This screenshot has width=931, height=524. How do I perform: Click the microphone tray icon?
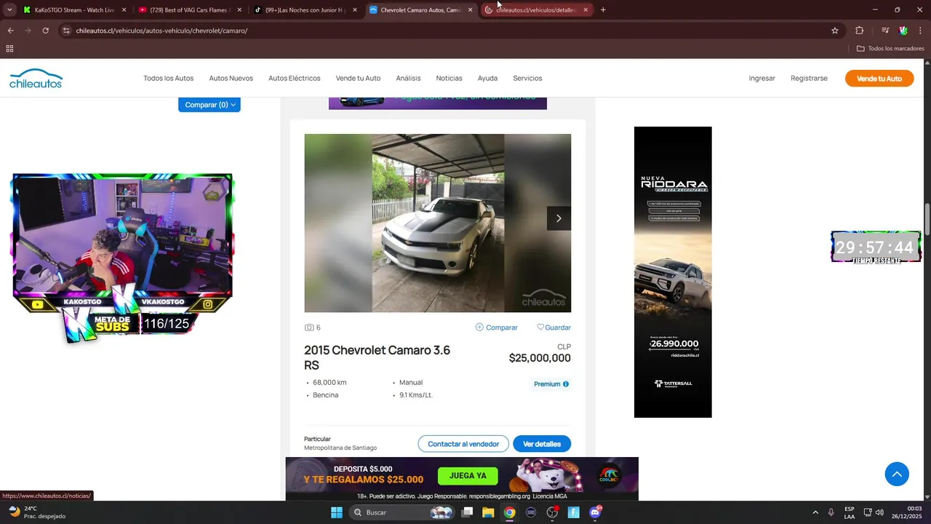tap(831, 512)
